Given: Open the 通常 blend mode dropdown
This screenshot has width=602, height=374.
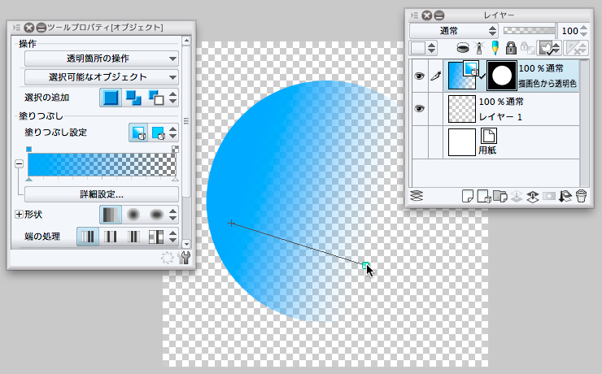Looking at the screenshot, I should point(453,31).
